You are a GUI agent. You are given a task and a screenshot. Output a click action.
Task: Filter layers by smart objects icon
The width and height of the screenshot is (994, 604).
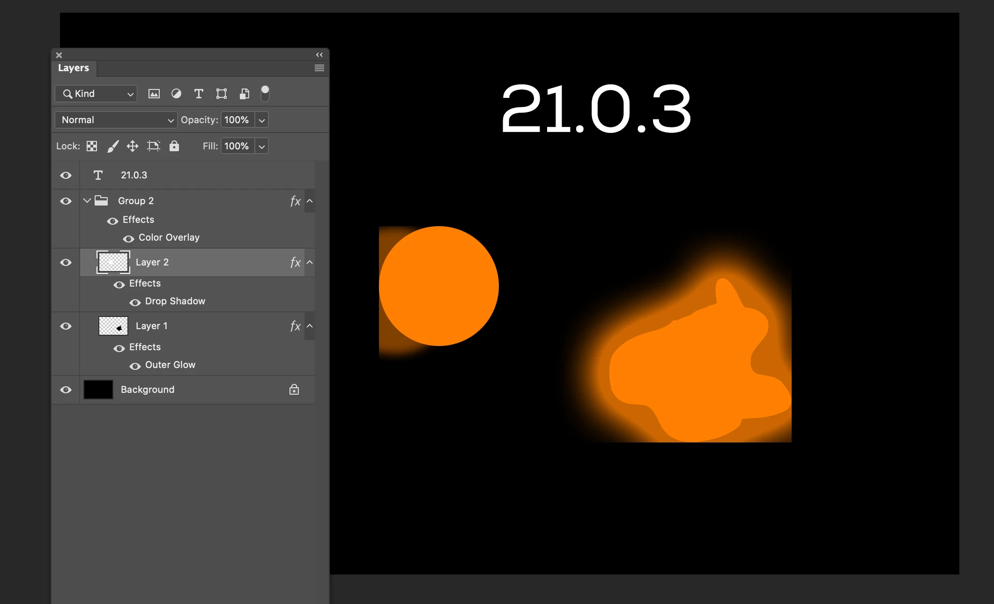pos(244,94)
